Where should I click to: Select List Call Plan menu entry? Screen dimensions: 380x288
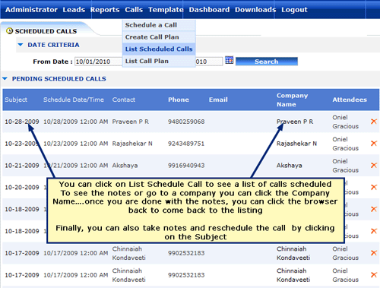pyautogui.click(x=159, y=61)
